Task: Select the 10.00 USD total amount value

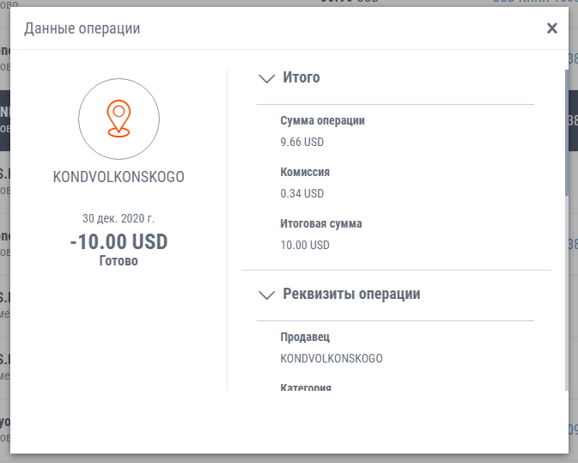Action: click(x=305, y=245)
